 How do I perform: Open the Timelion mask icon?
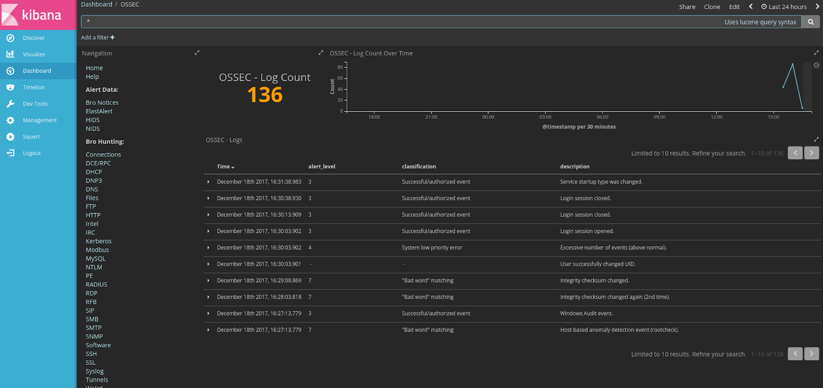[10, 87]
